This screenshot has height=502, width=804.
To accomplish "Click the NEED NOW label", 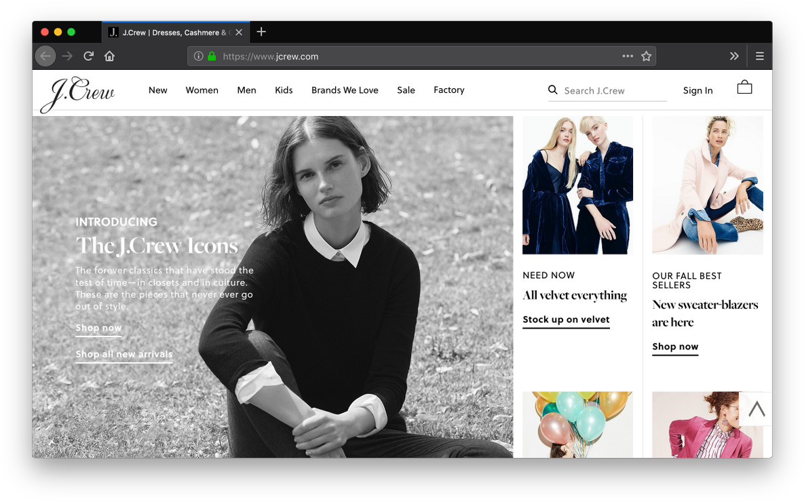I will [x=549, y=275].
